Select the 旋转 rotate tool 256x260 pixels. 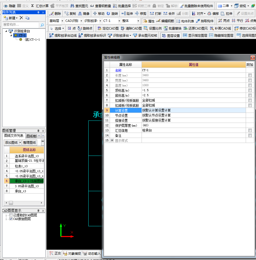tap(112, 14)
